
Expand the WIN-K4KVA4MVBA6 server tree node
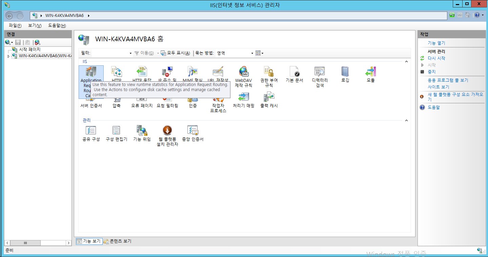8,56
